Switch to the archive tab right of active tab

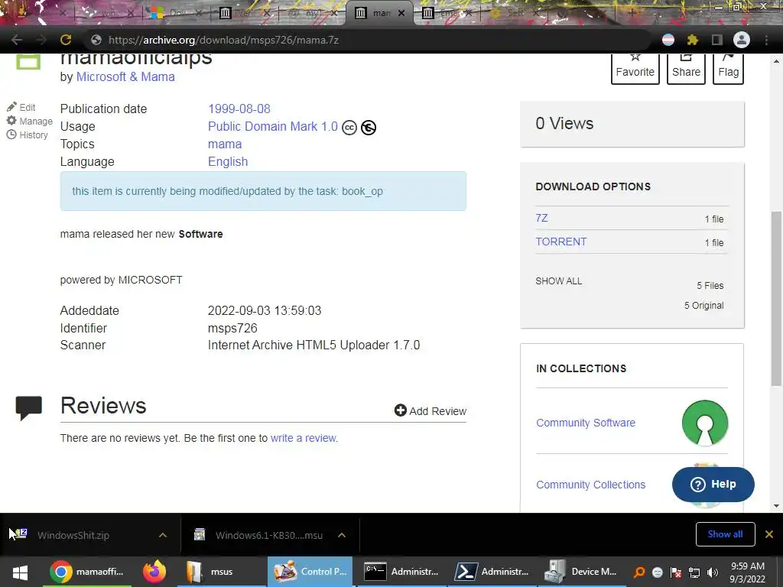[x=447, y=13]
